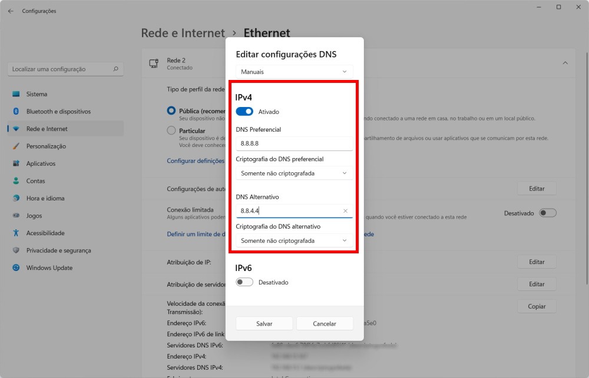Click the Jogos controller icon

tap(16, 215)
